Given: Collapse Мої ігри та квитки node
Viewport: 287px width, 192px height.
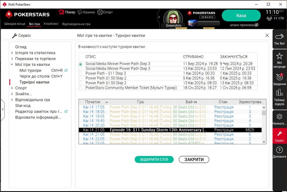Looking at the screenshot, I should tap(12, 64).
